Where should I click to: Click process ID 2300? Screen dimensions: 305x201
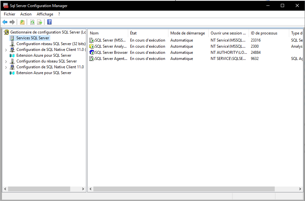point(255,46)
